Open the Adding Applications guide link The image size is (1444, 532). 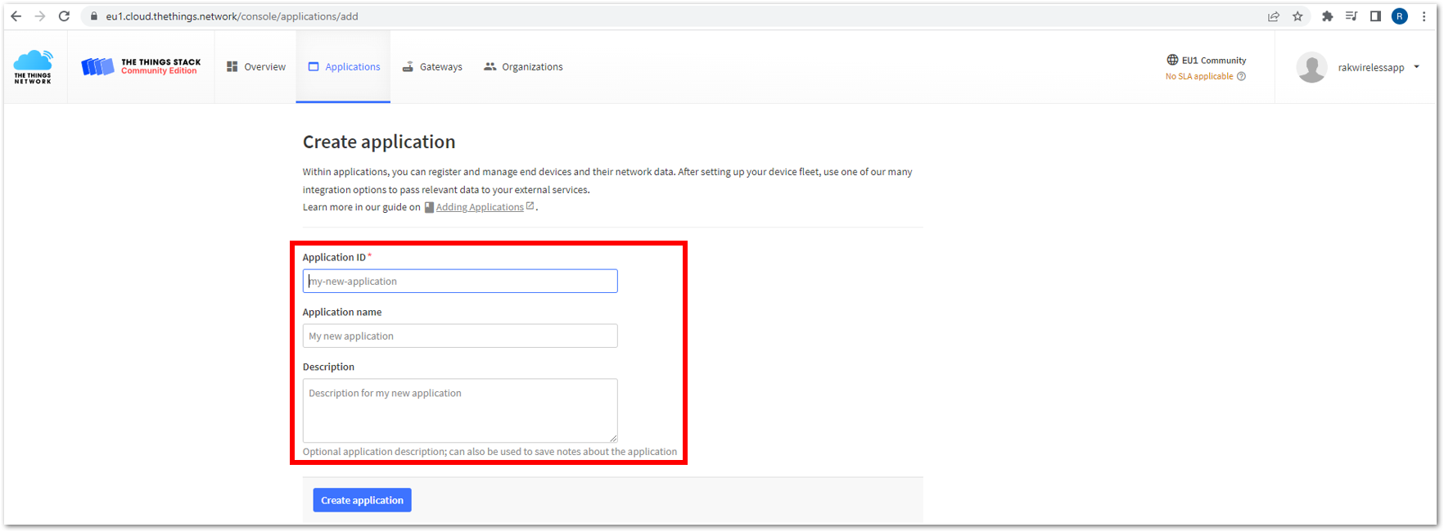(480, 207)
